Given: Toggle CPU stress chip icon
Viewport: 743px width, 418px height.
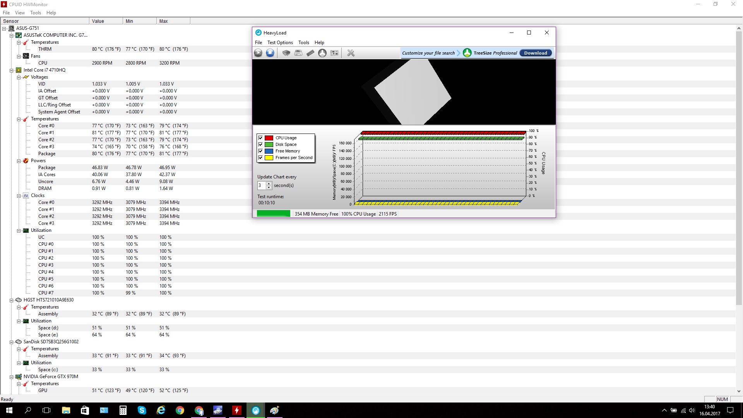Looking at the screenshot, I should tap(286, 53).
